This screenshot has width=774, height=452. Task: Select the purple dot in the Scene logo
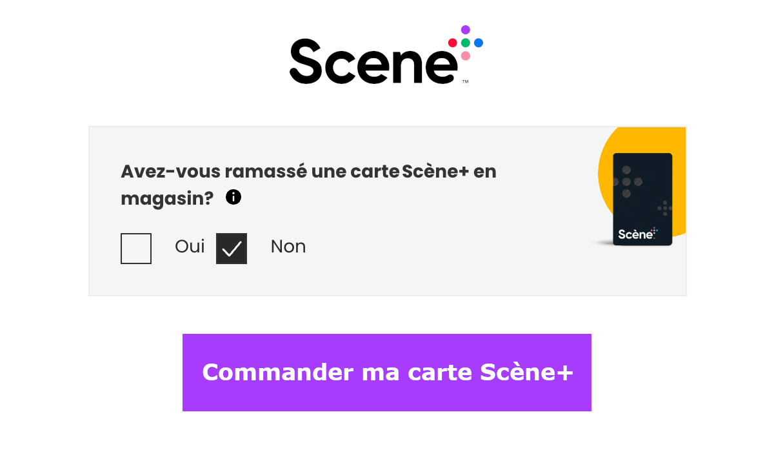tap(466, 30)
